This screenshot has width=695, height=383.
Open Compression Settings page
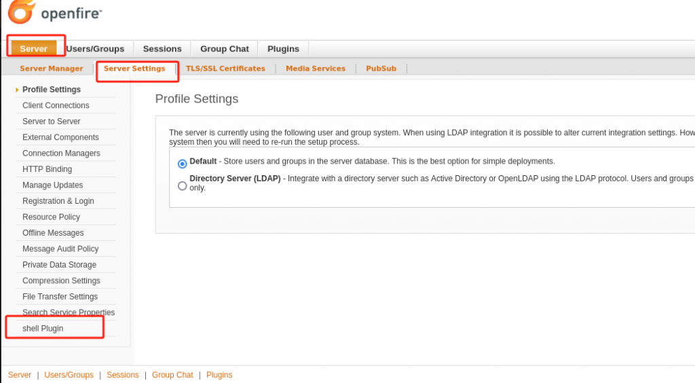61,281
